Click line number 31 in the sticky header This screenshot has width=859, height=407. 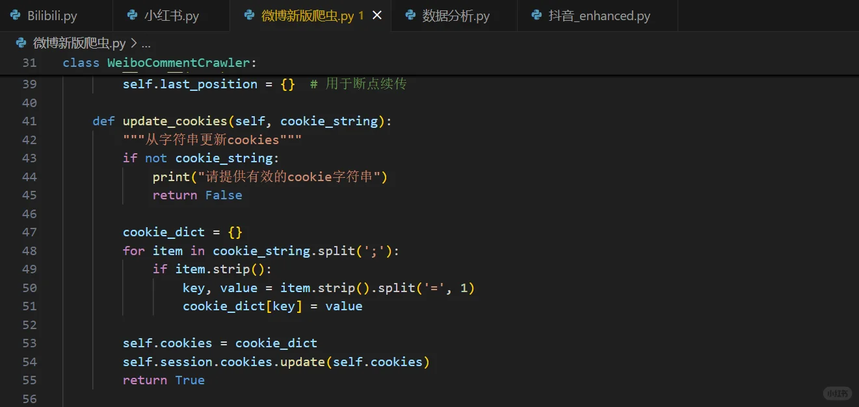[x=29, y=63]
